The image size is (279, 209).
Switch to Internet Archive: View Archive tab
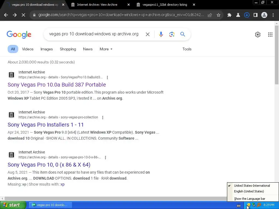[x=97, y=5]
